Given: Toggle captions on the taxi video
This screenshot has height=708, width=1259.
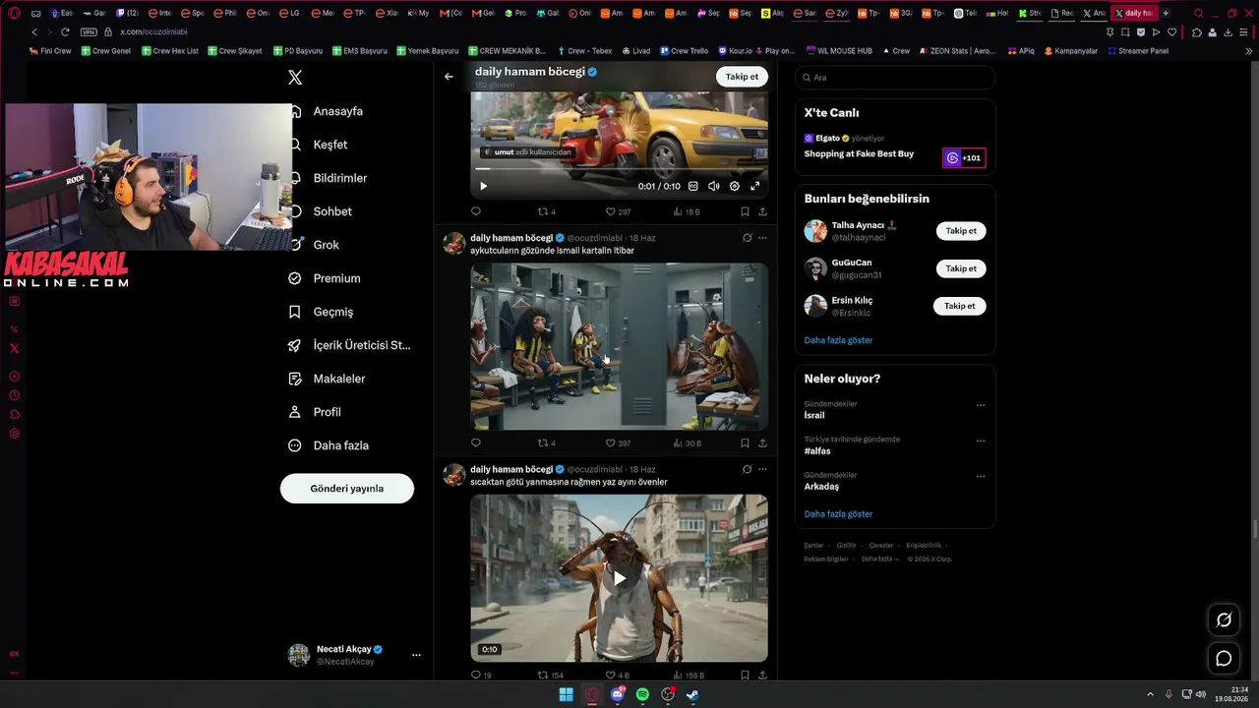Looking at the screenshot, I should pos(692,186).
